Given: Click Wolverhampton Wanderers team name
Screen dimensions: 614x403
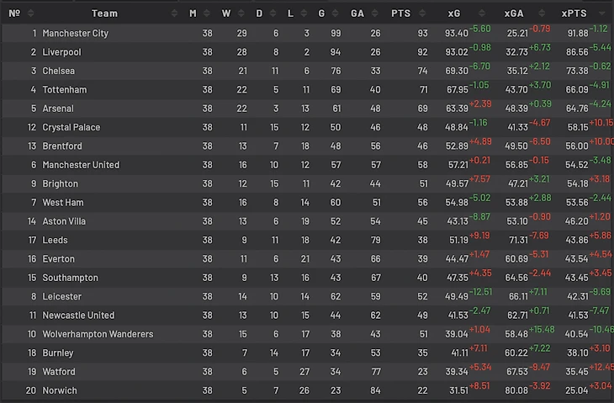Looking at the screenshot, I should coord(98,334).
